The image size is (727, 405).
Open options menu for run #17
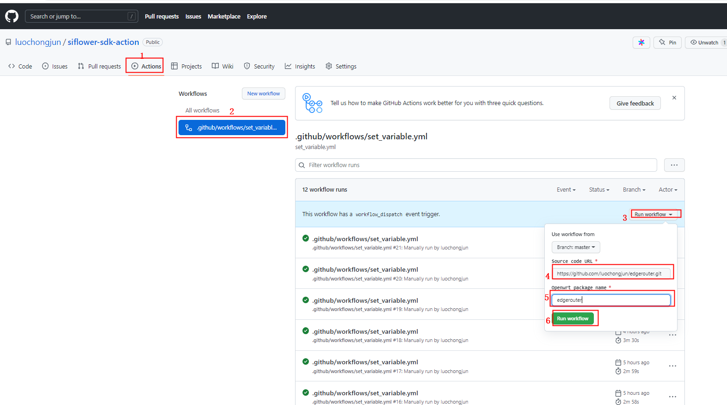pos(672,366)
